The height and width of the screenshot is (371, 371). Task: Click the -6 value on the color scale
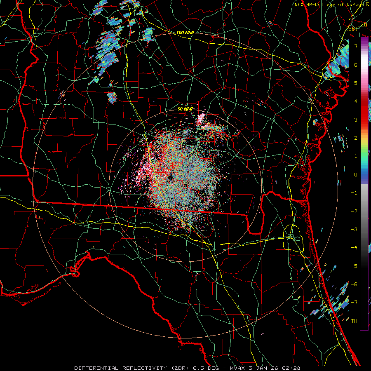click(x=354, y=284)
